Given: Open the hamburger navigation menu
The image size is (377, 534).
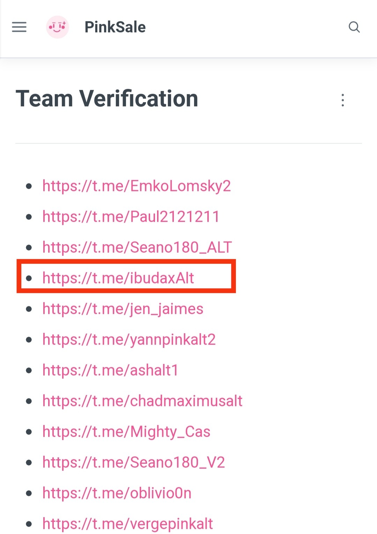Looking at the screenshot, I should pyautogui.click(x=19, y=27).
